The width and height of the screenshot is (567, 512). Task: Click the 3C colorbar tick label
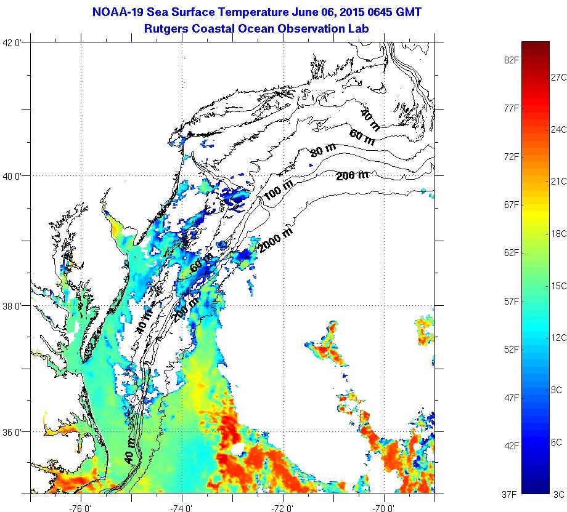click(559, 494)
